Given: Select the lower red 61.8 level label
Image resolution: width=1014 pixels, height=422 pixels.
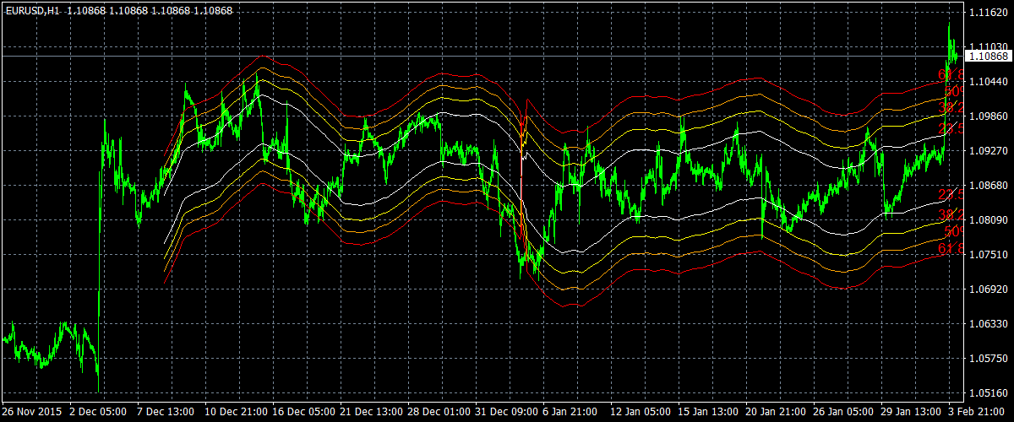Looking at the screenshot, I should point(951,247).
